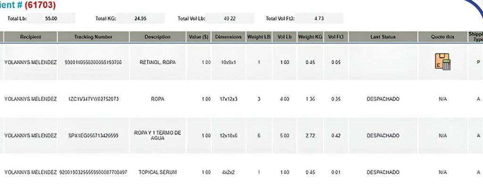Click the Quote this column header
This screenshot has width=483, height=186.
click(442, 37)
